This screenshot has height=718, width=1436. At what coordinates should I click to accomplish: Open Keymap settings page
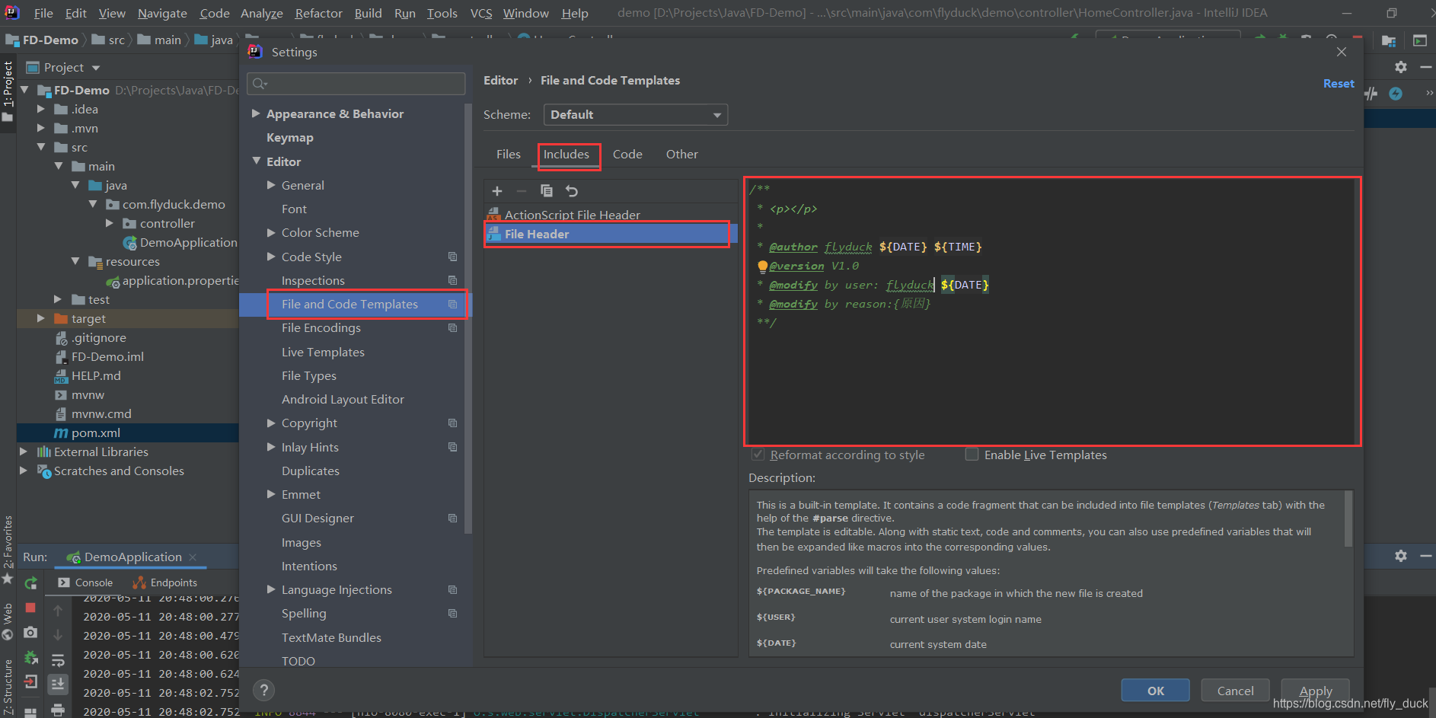(x=289, y=138)
